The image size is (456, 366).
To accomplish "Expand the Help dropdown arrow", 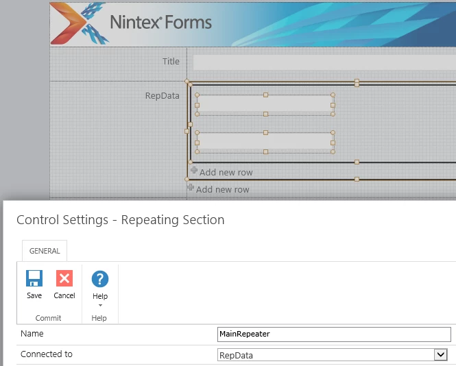I will pos(100,305).
